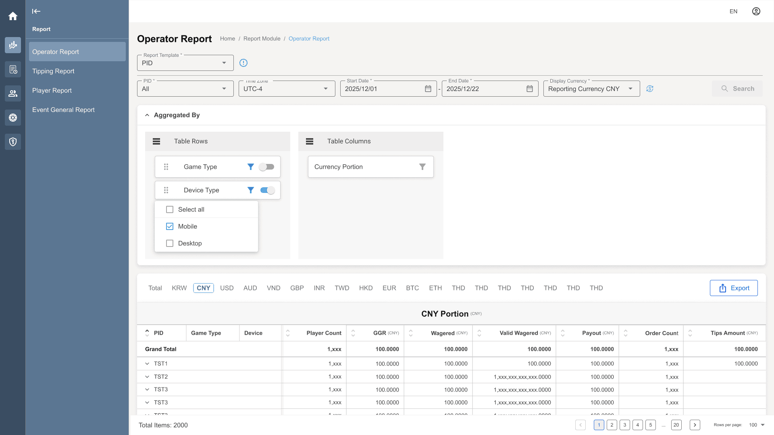Click the Game Type filter funnel
Screen dimensions: 774x435
(x=251, y=167)
